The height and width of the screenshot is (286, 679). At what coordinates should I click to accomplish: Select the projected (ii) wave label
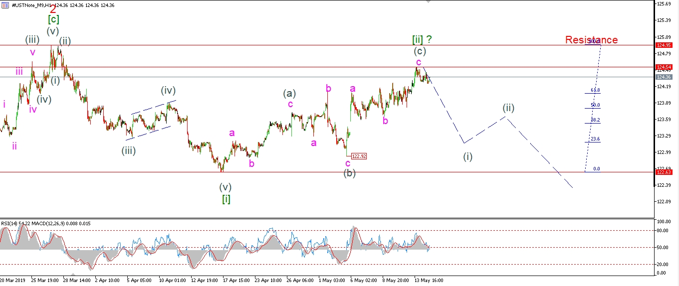pyautogui.click(x=508, y=108)
